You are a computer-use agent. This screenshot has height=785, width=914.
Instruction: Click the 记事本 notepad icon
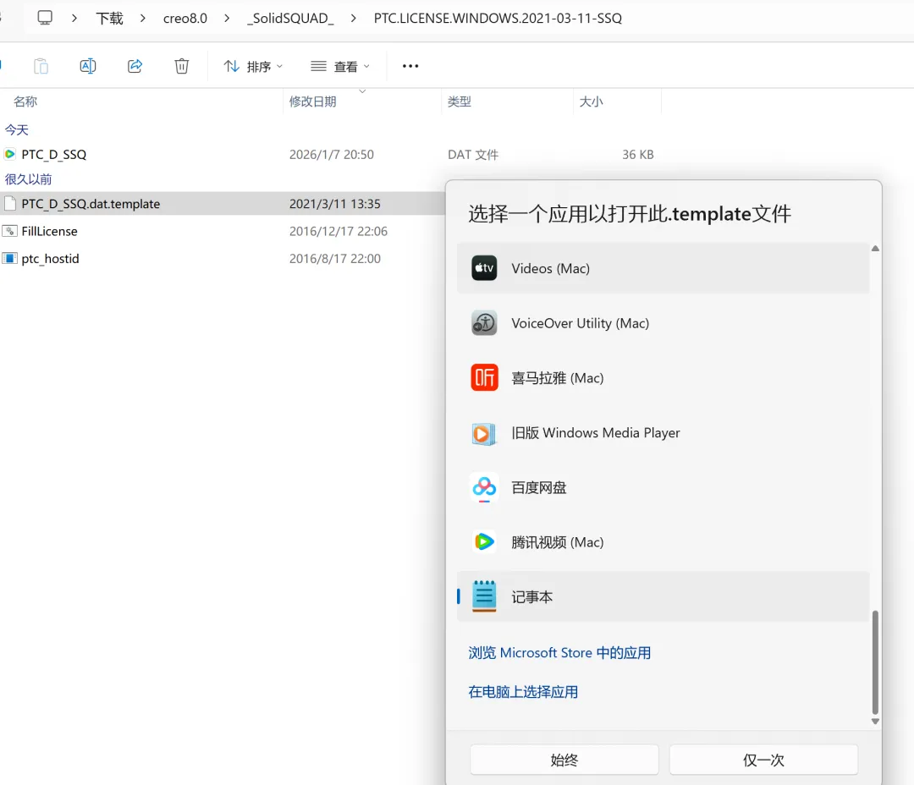484,596
